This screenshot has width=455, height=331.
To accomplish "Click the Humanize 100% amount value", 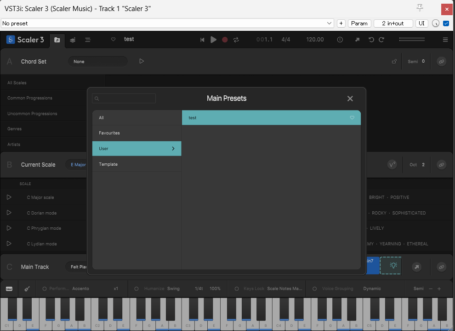I will coord(215,289).
